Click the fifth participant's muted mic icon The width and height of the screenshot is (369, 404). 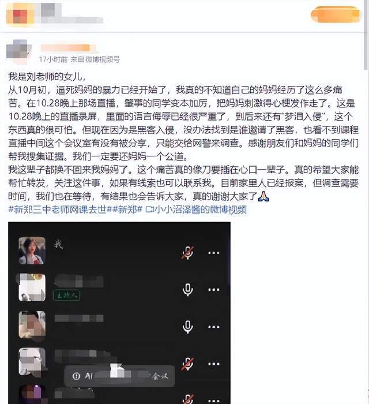187,399
